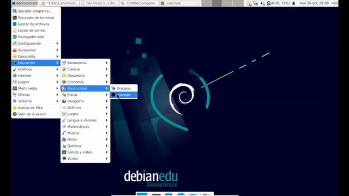The height and width of the screenshot is (196, 349).
Task: Expand the Accesorios submenu arrow
Action: pos(57,50)
